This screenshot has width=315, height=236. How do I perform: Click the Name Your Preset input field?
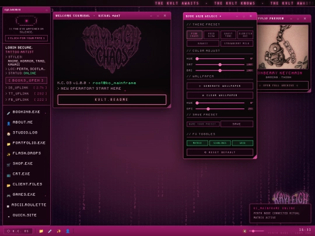coord(203,124)
